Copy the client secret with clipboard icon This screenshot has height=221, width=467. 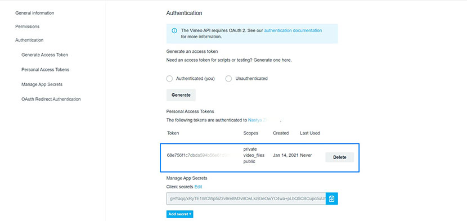[x=332, y=199]
